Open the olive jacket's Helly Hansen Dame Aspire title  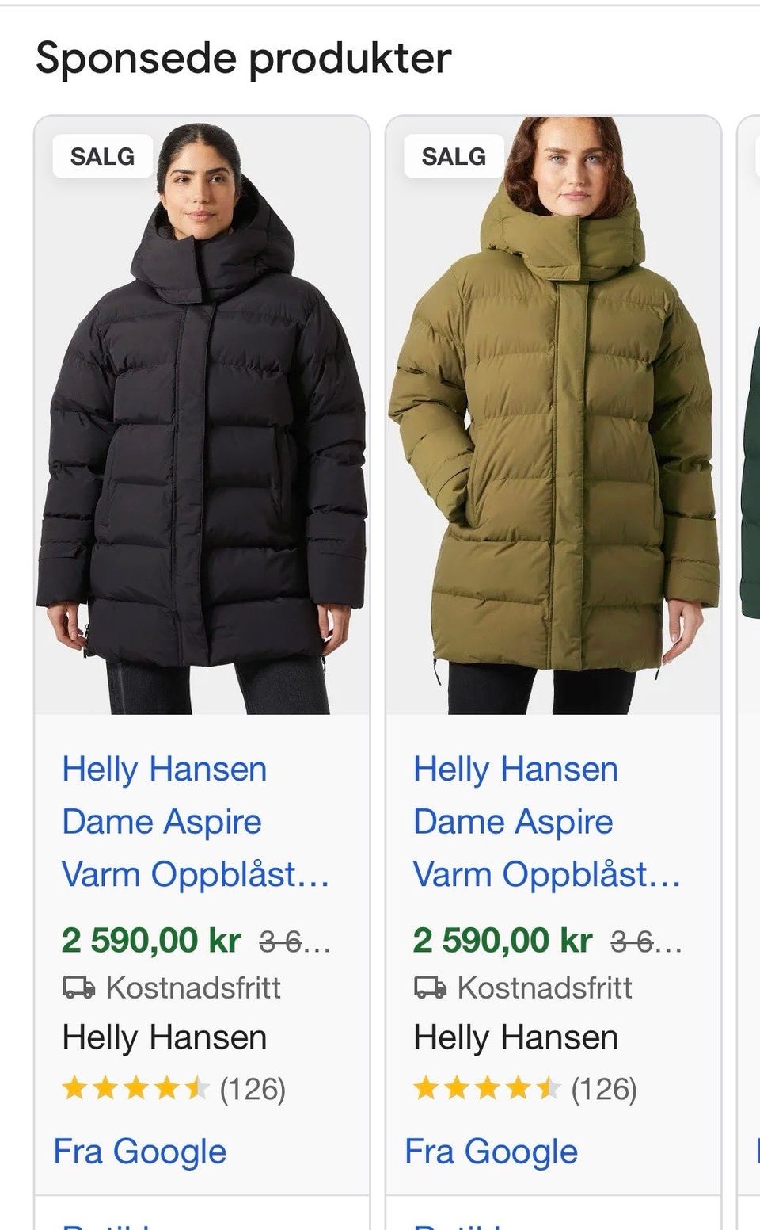click(547, 822)
